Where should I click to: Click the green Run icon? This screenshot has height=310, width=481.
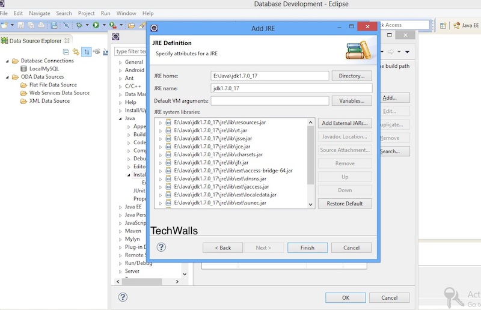[x=96, y=25]
